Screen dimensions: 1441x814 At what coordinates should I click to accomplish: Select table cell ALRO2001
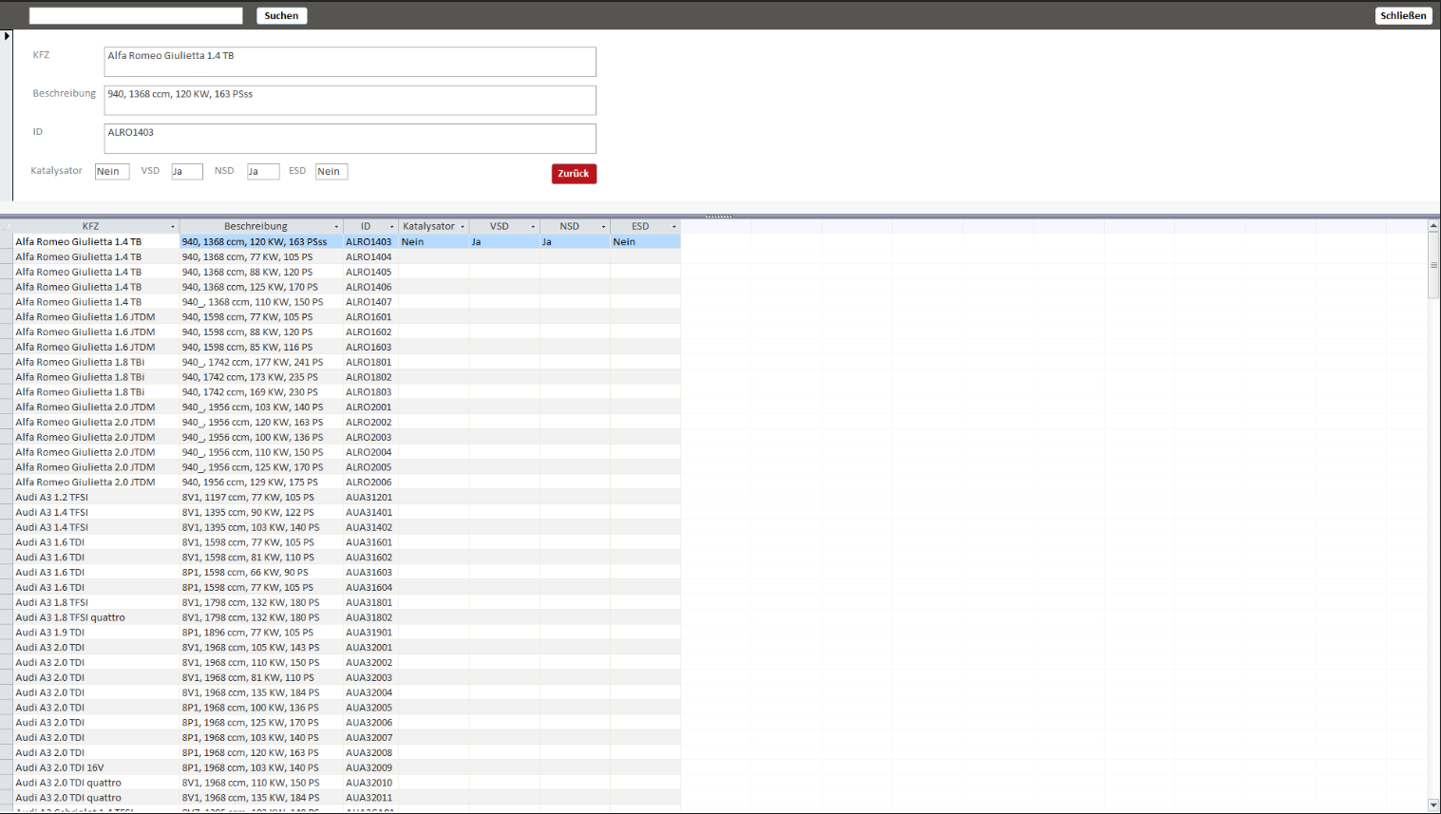tap(370, 407)
